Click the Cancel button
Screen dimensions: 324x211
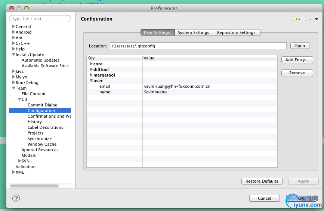(265, 198)
